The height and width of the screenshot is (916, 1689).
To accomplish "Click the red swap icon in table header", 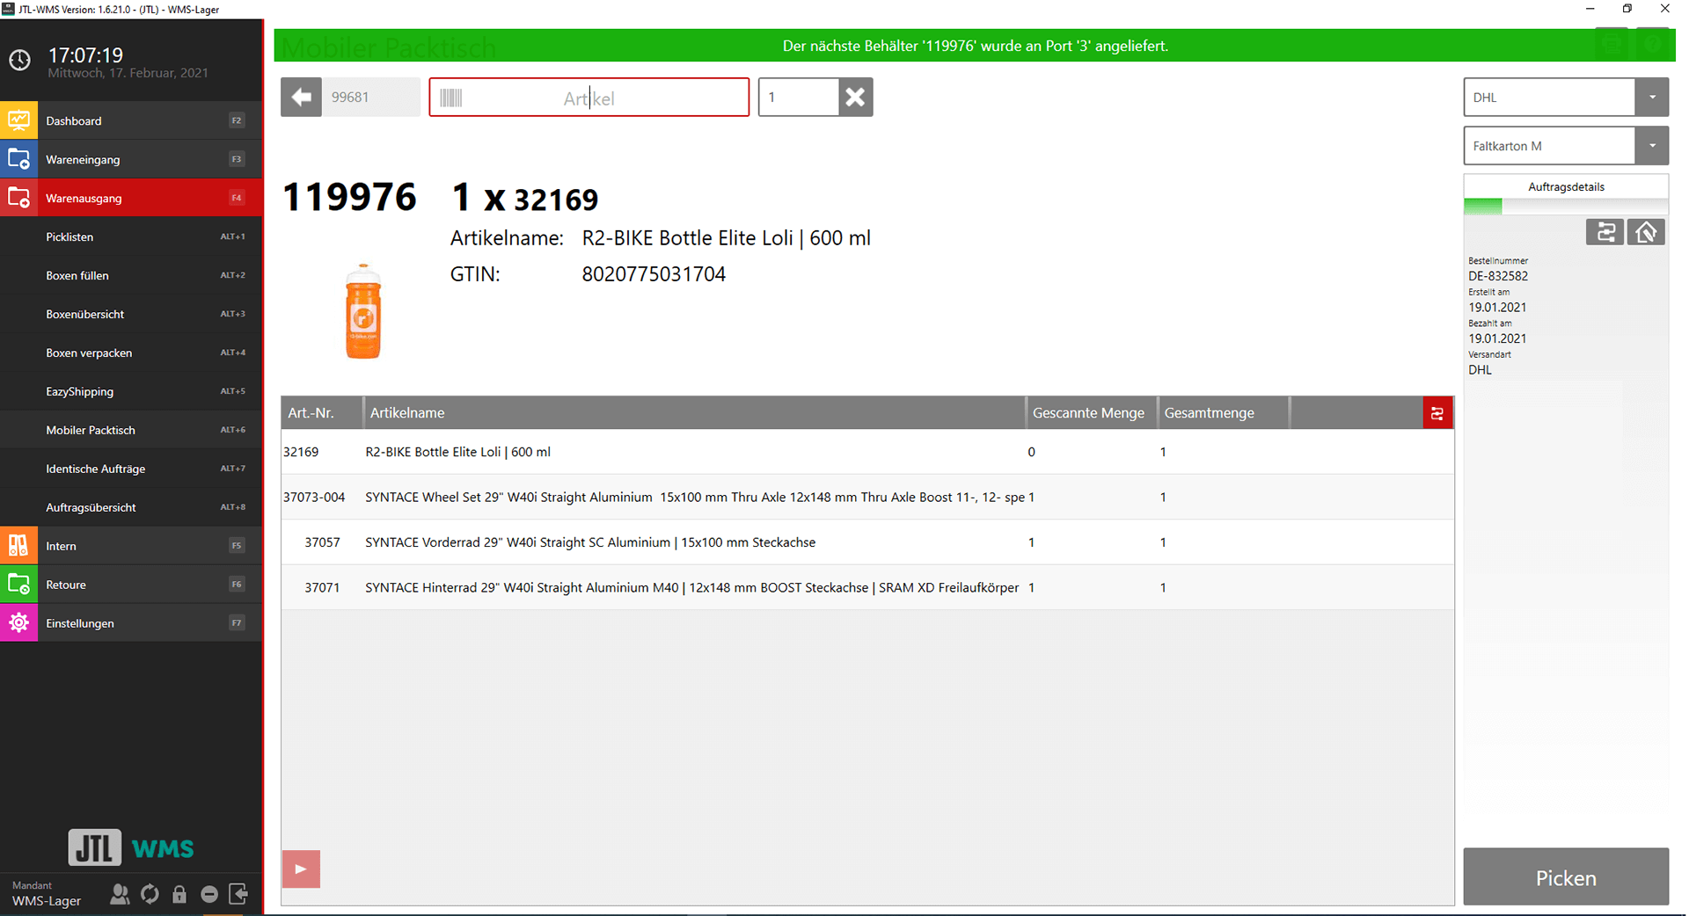I will [1437, 413].
